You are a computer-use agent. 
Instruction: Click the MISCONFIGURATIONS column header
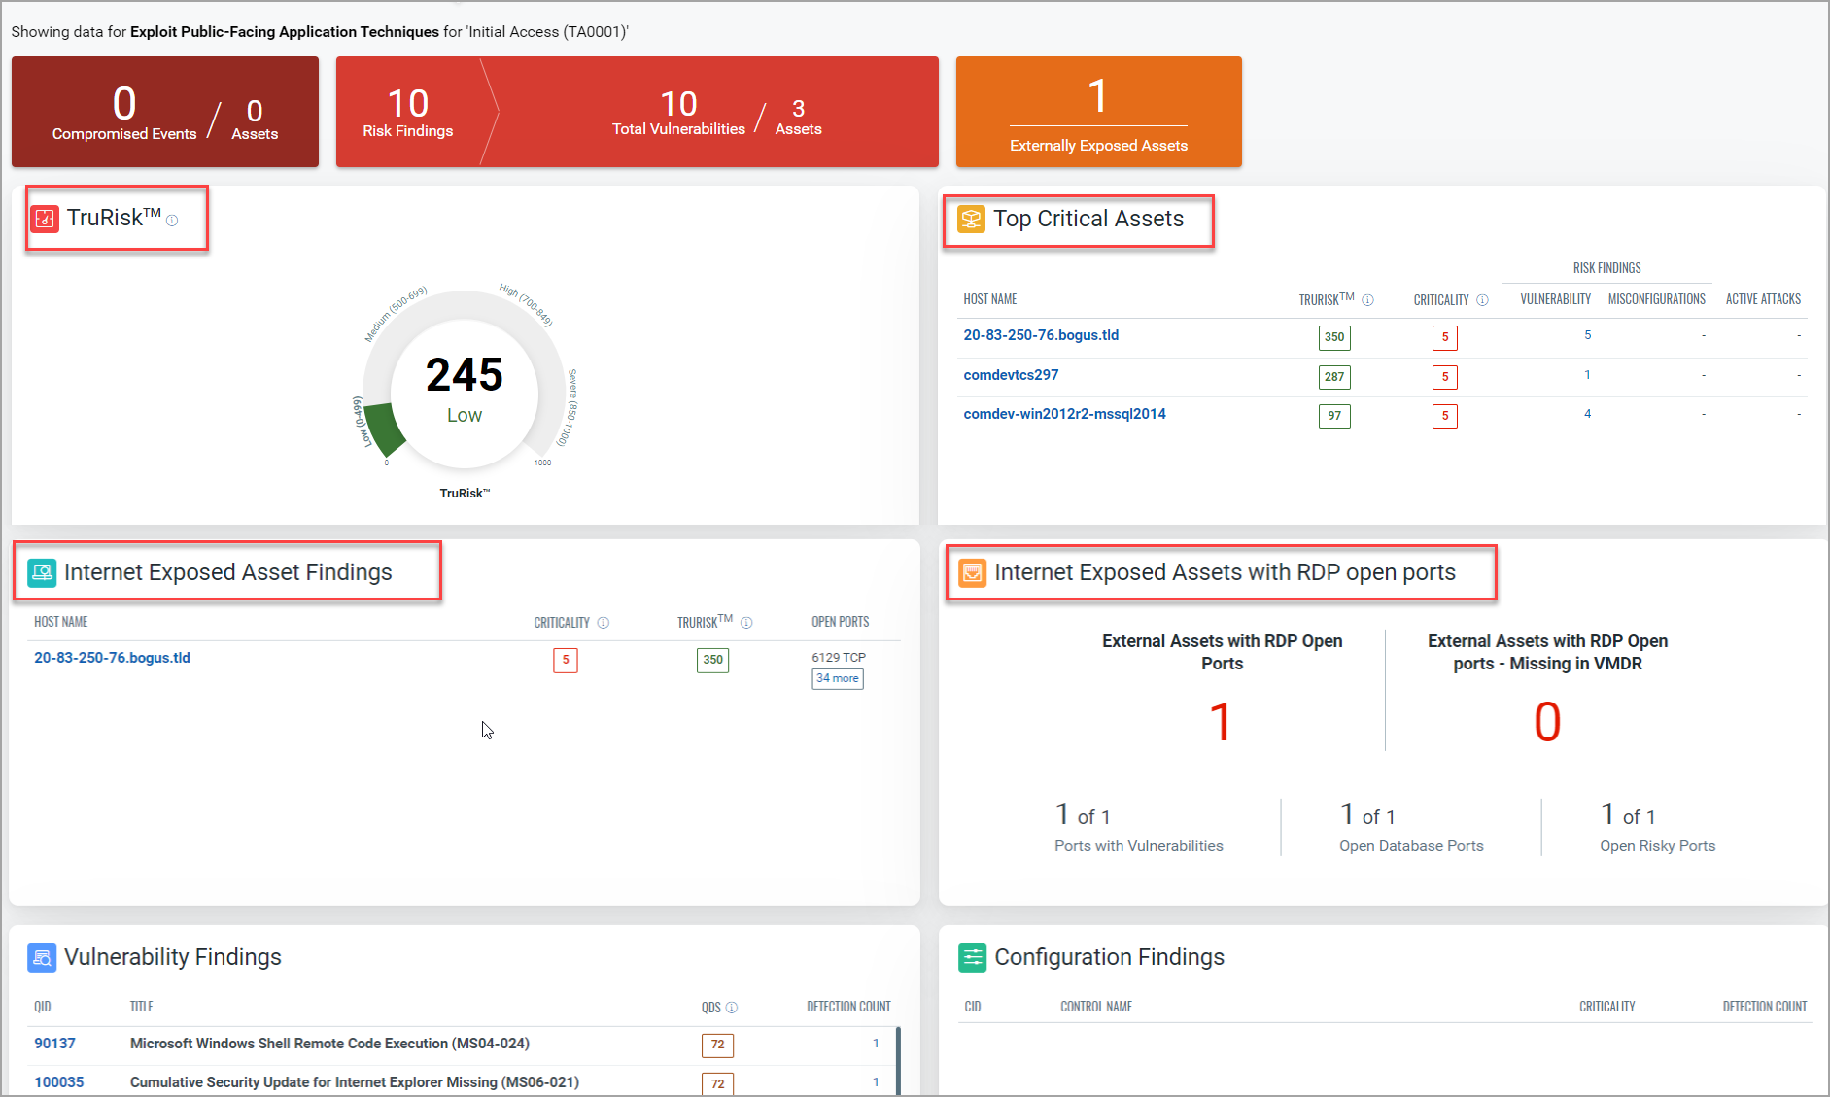tap(1657, 299)
